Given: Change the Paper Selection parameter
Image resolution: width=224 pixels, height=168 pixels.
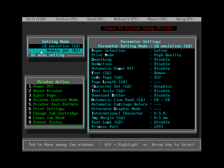Looking at the screenshot, I should pyautogui.click(x=142, y=51).
